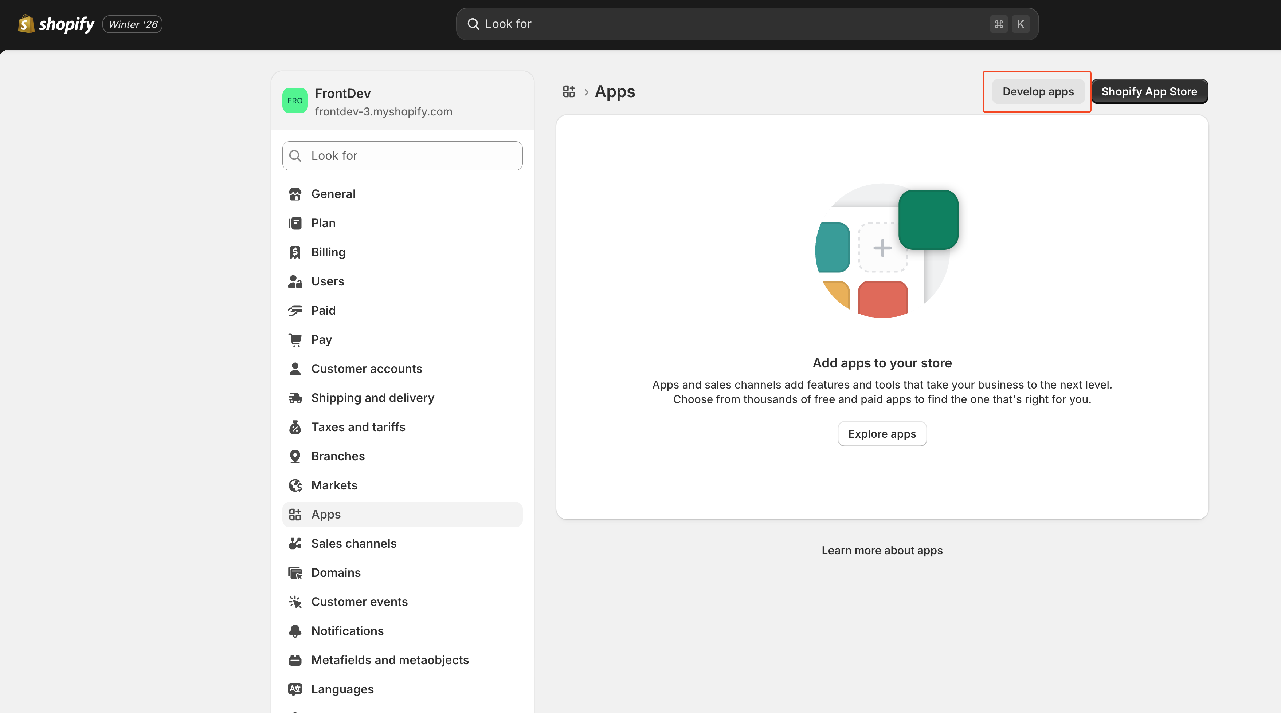
Task: Go to Sales channels settings
Action: (353, 544)
